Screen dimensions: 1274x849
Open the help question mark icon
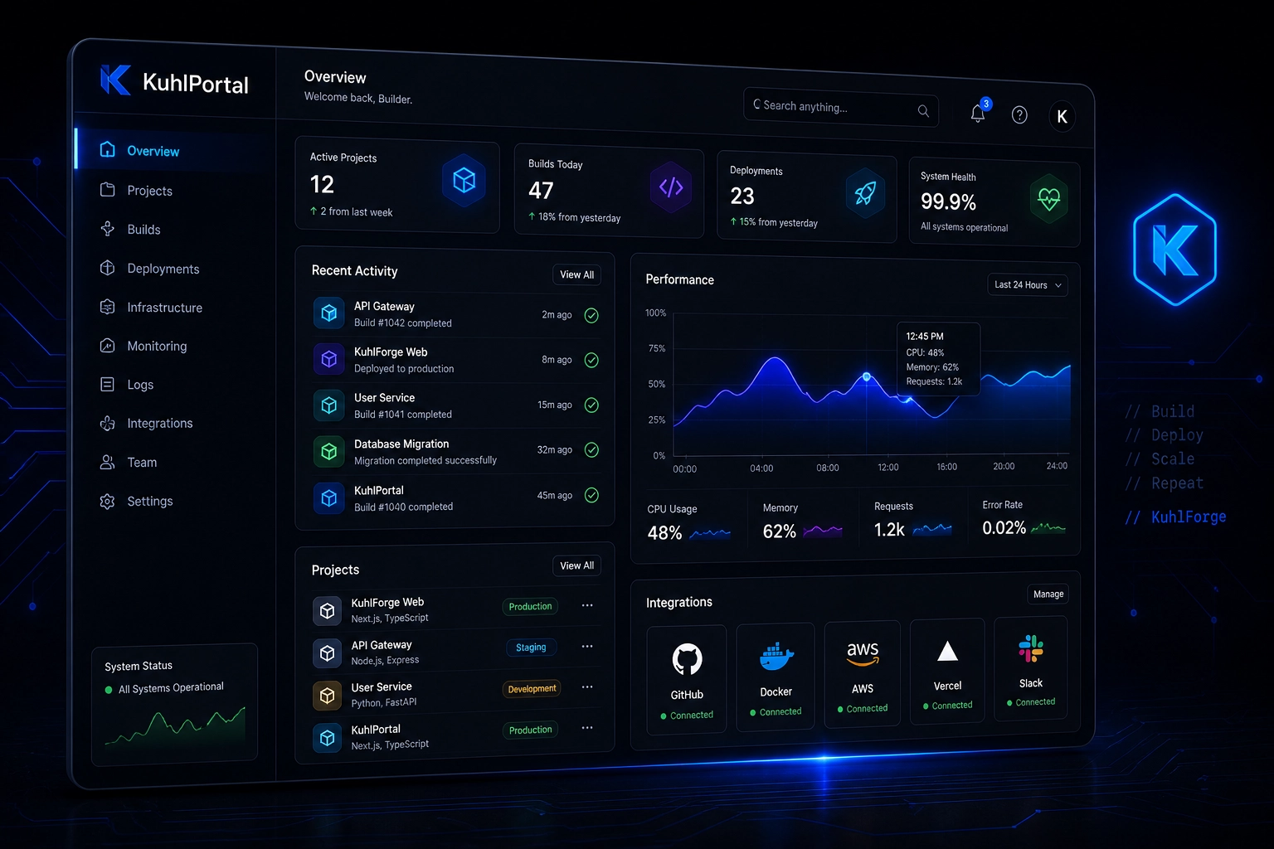click(x=1019, y=115)
